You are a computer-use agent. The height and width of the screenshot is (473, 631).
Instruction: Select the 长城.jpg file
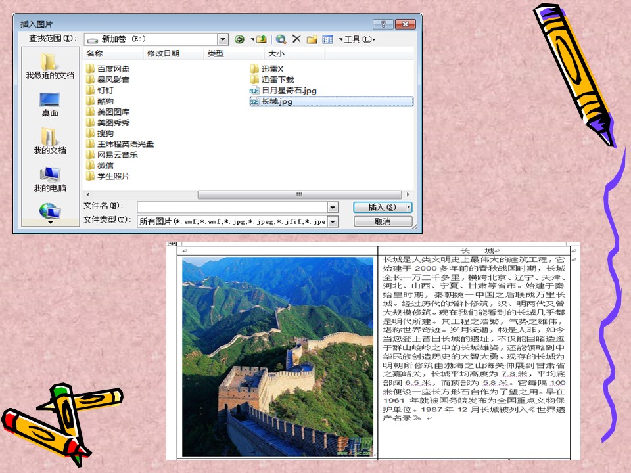click(x=331, y=101)
